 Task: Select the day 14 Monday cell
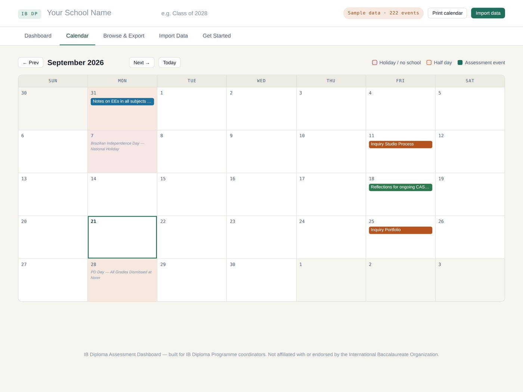(x=122, y=194)
